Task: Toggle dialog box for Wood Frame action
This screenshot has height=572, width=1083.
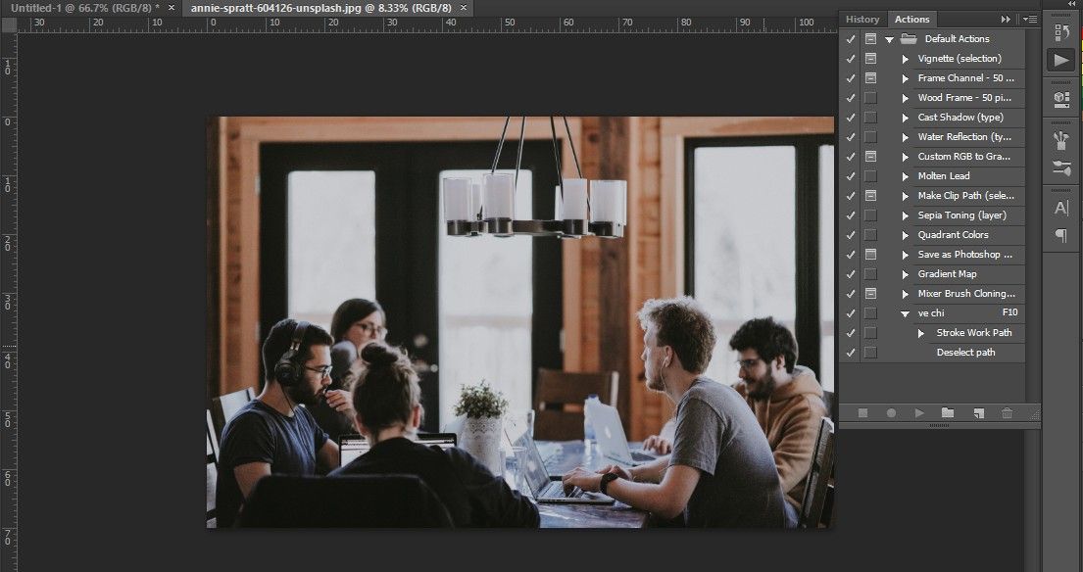Action: 870,98
